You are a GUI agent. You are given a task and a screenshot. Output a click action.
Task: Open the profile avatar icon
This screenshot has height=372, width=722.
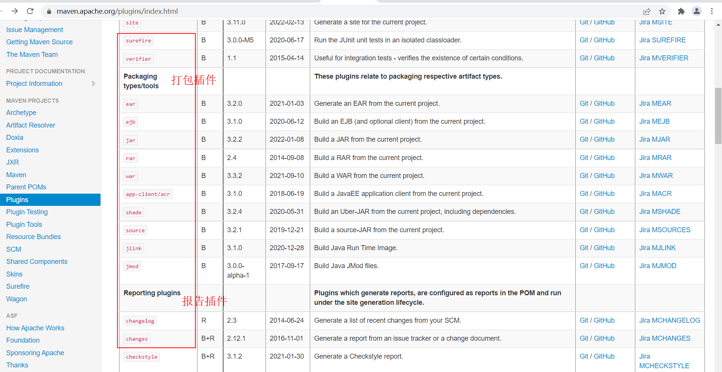[x=697, y=11]
